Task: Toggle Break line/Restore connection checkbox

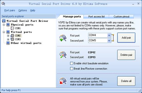Action: (x=72, y=69)
